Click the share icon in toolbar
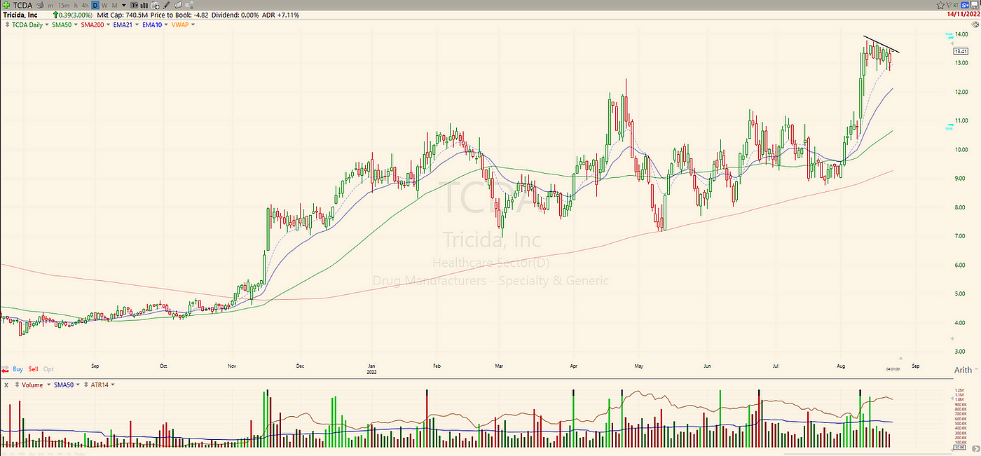 click(x=189, y=5)
